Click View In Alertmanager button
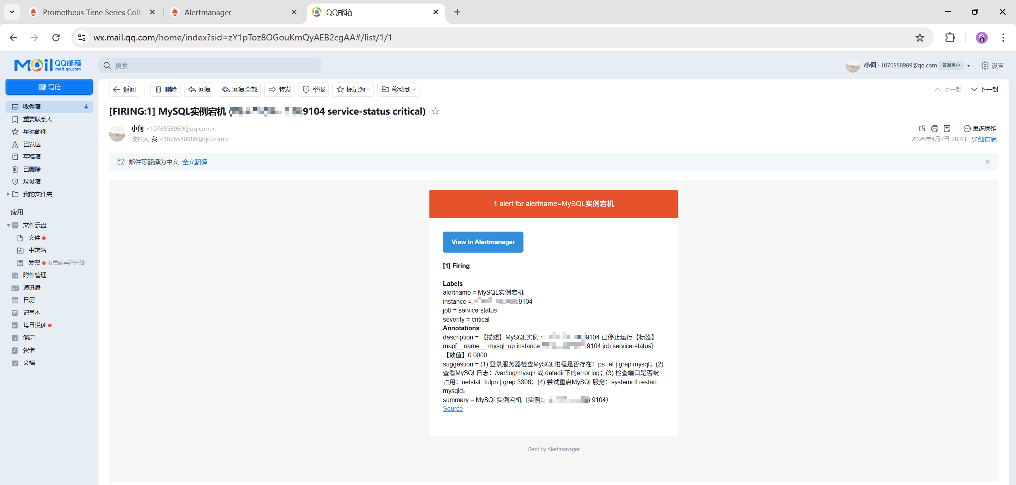 [483, 242]
